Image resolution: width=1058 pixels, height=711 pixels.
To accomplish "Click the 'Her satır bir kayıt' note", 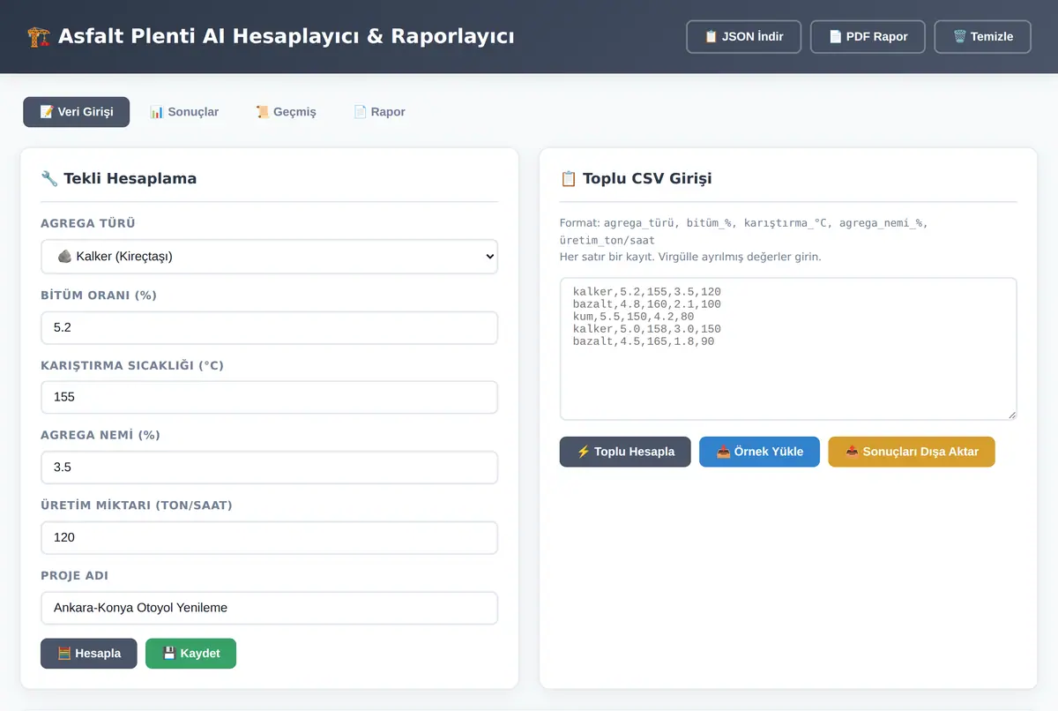I will [x=690, y=257].
